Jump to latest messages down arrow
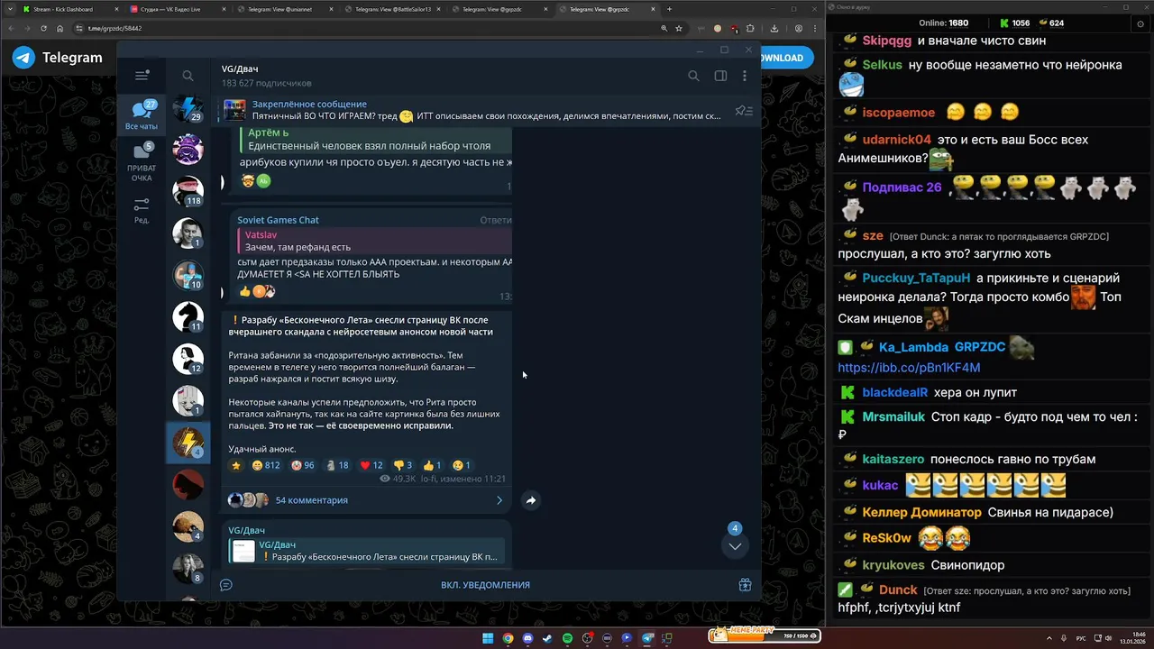The image size is (1154, 649). (x=735, y=546)
